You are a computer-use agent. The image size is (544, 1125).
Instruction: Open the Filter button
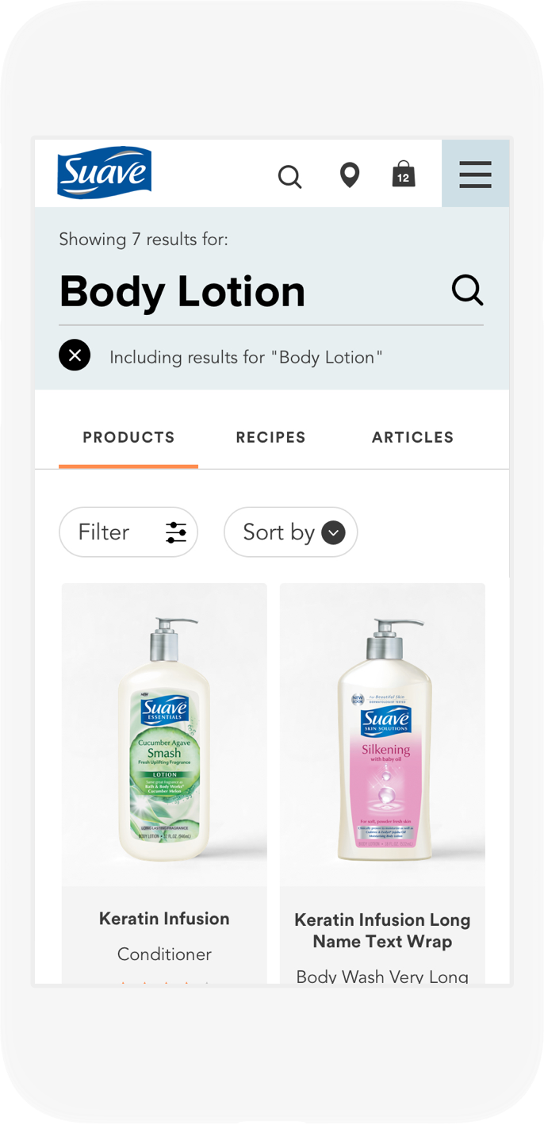click(105, 532)
